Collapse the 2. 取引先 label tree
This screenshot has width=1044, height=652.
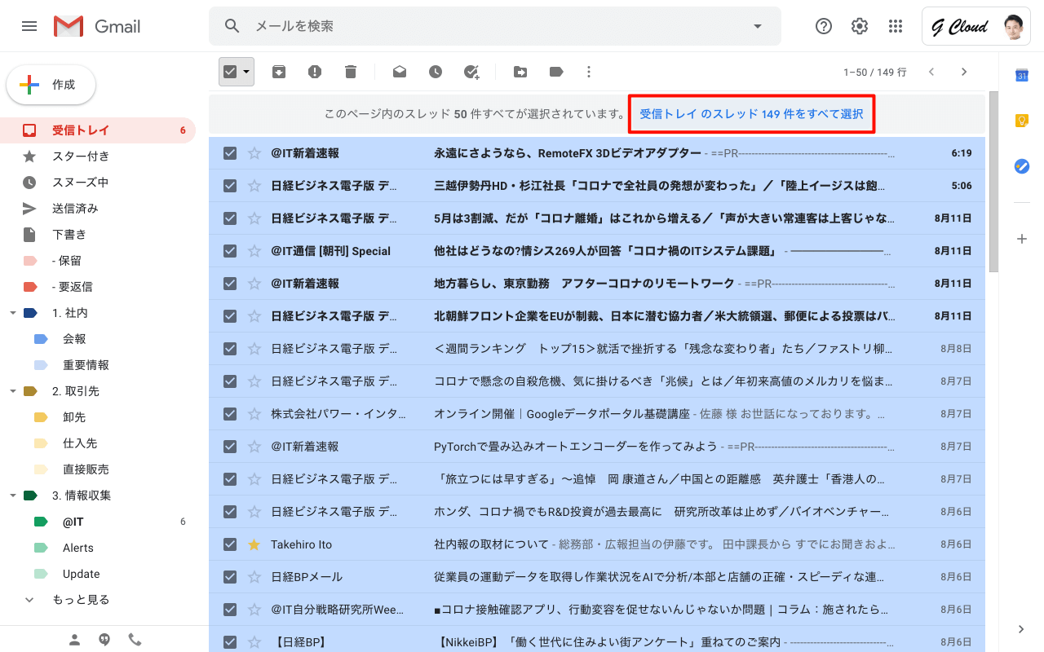click(x=13, y=391)
